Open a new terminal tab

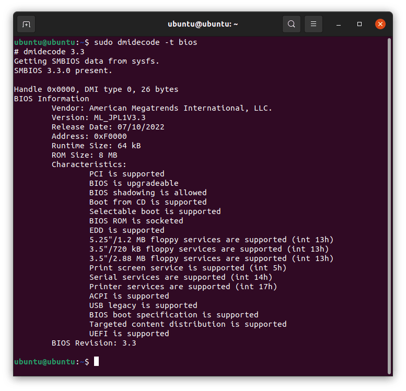[26, 25]
